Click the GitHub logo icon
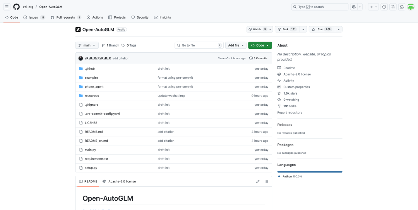 pos(16,7)
